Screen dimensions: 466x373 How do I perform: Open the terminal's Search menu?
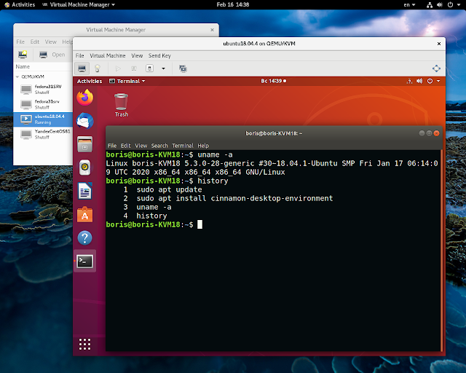pyautogui.click(x=159, y=146)
